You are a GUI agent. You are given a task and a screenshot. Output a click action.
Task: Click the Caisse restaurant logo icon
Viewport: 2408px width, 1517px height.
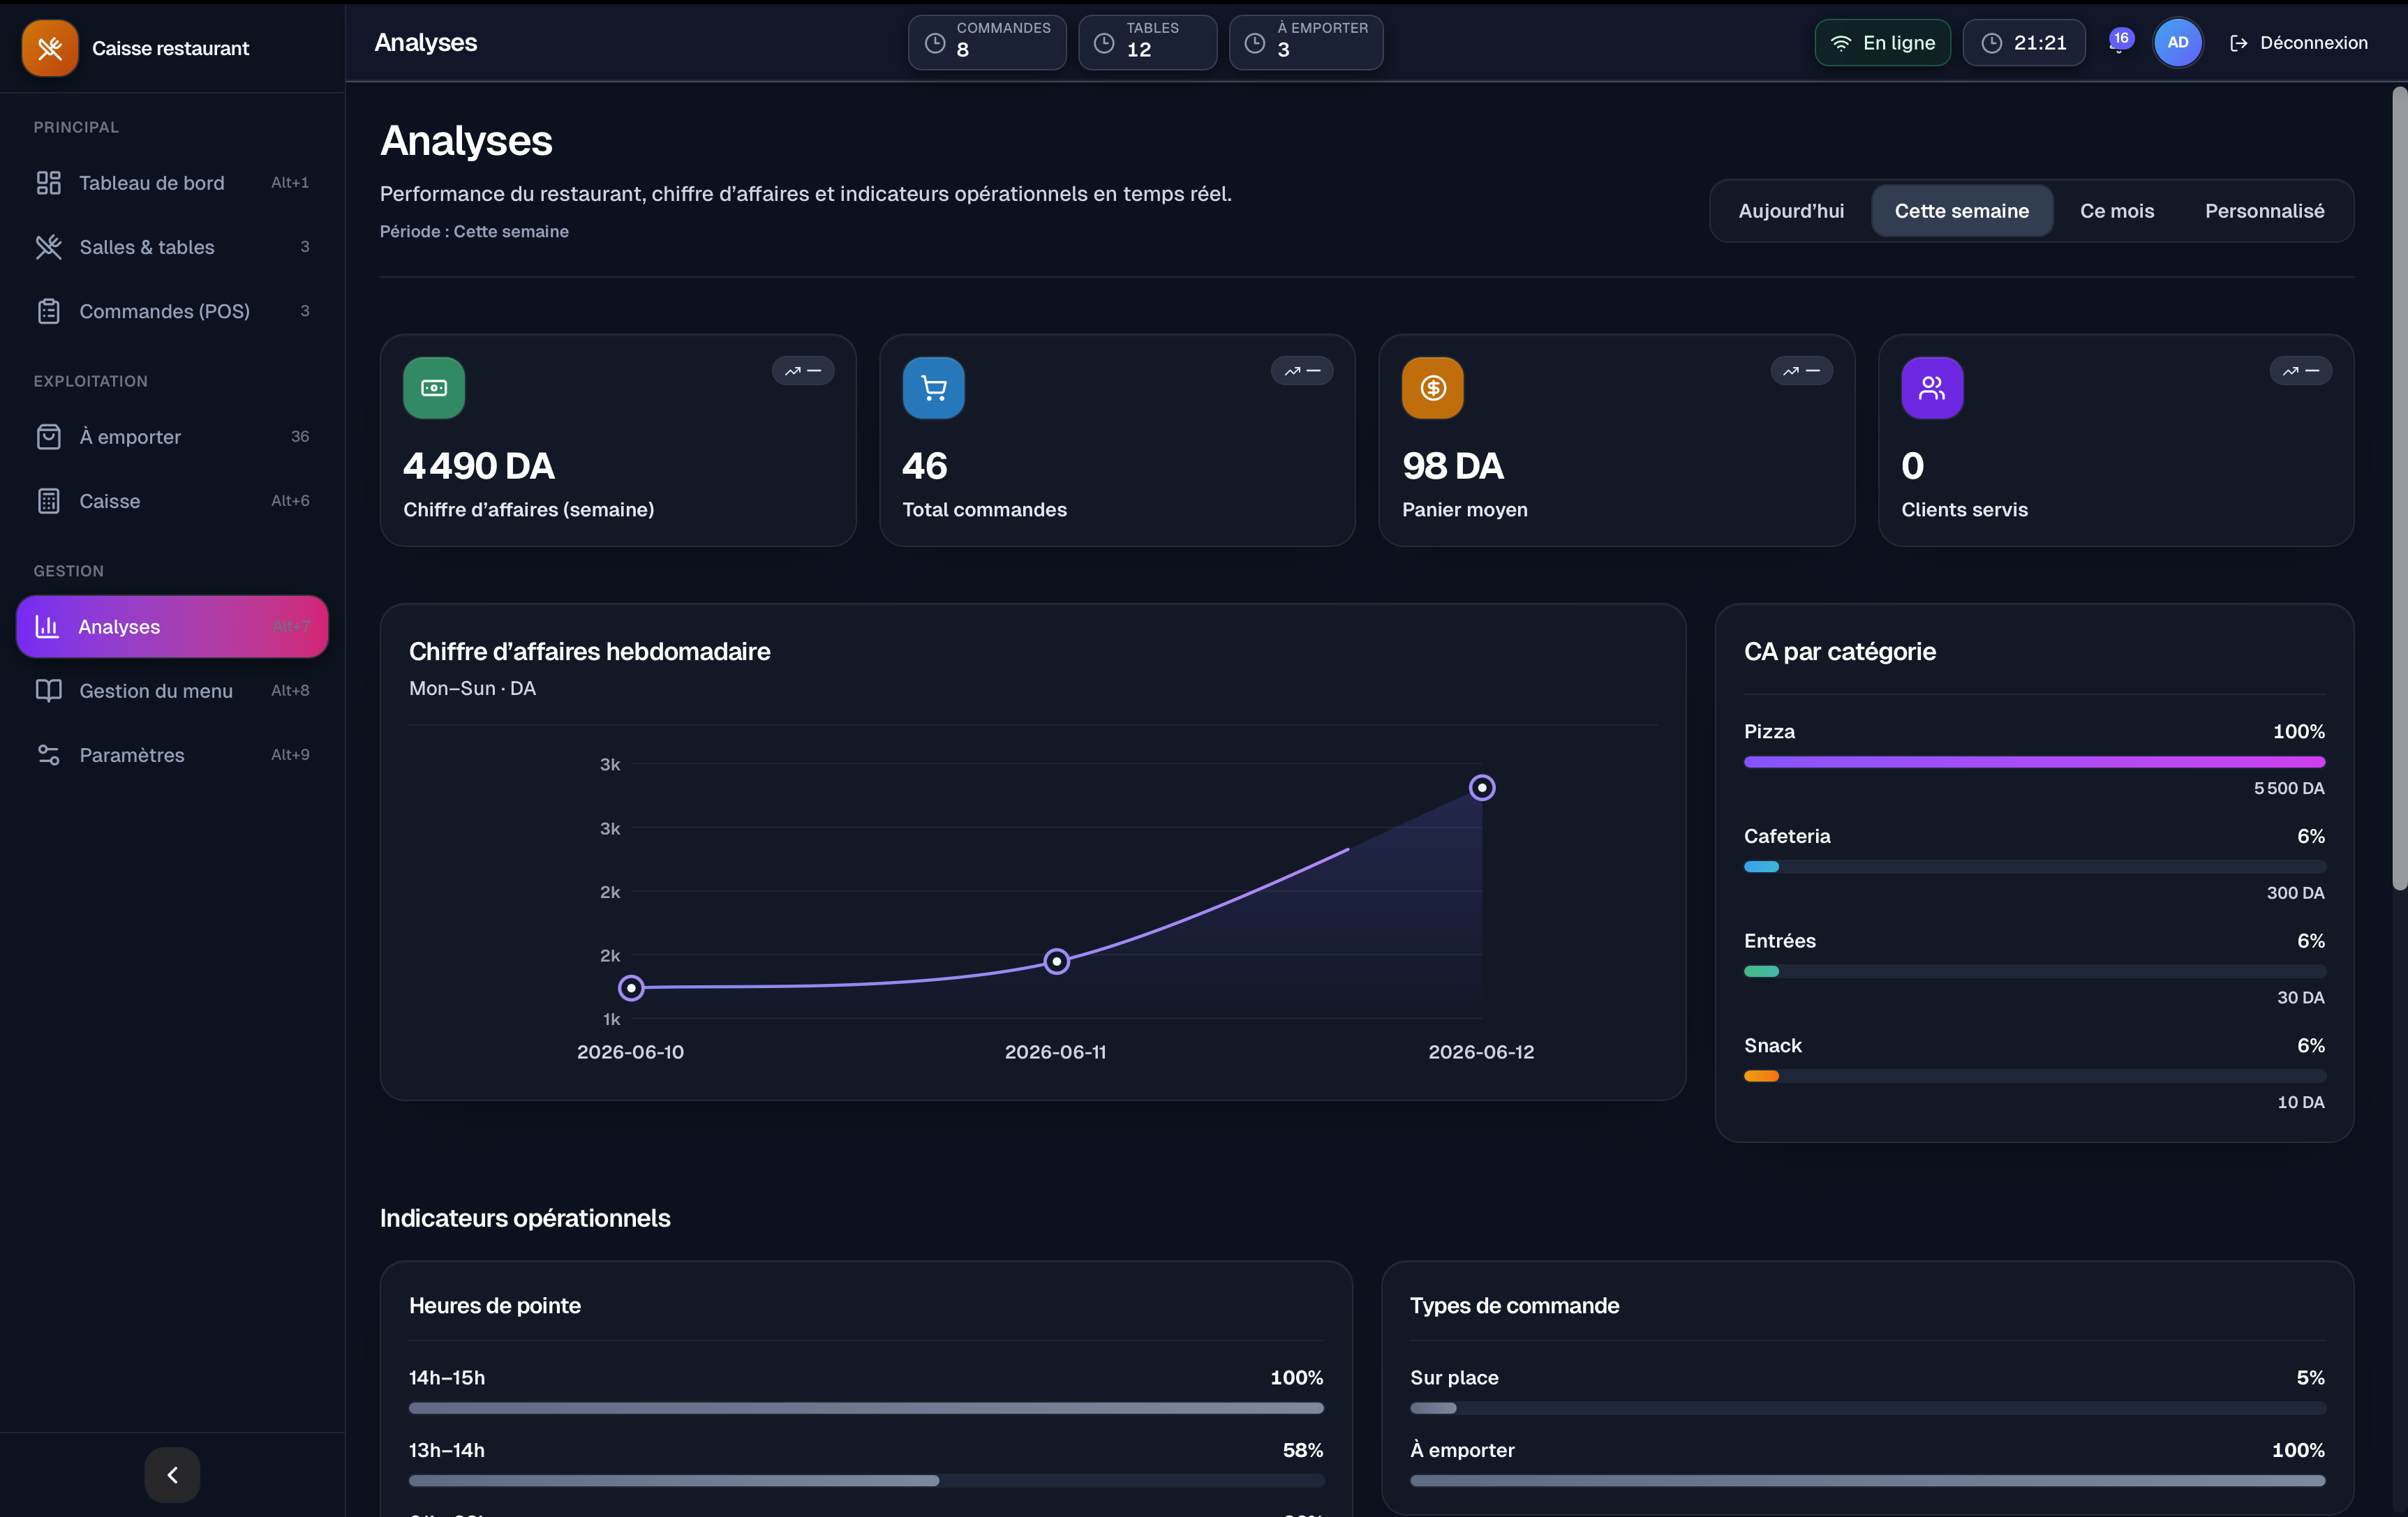coord(50,48)
